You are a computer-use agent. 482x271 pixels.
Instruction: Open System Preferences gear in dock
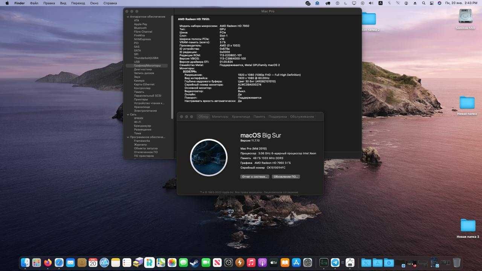click(308, 262)
